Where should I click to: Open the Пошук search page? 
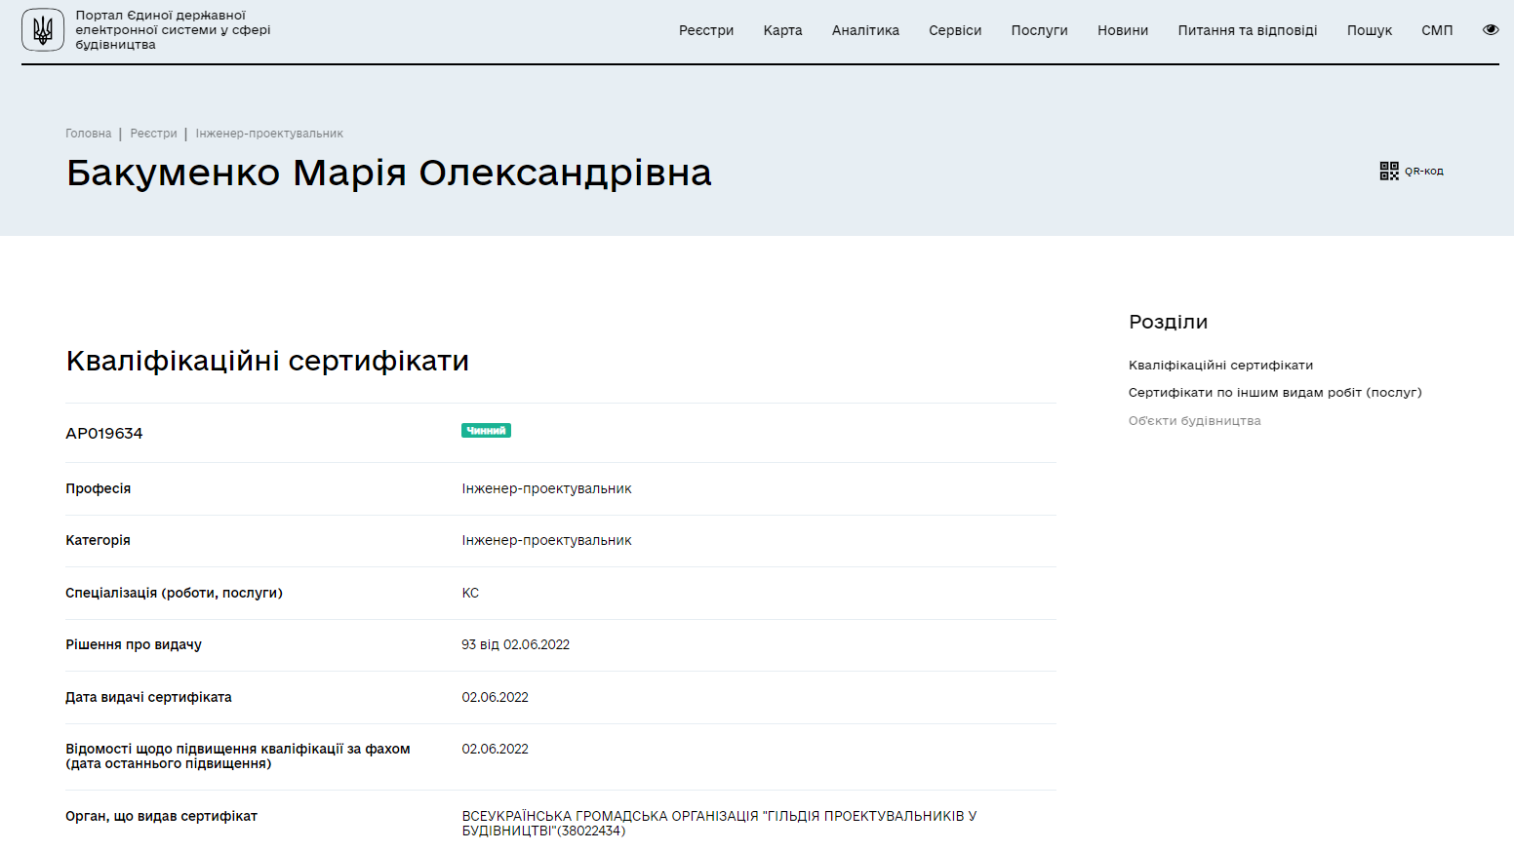pos(1370,30)
